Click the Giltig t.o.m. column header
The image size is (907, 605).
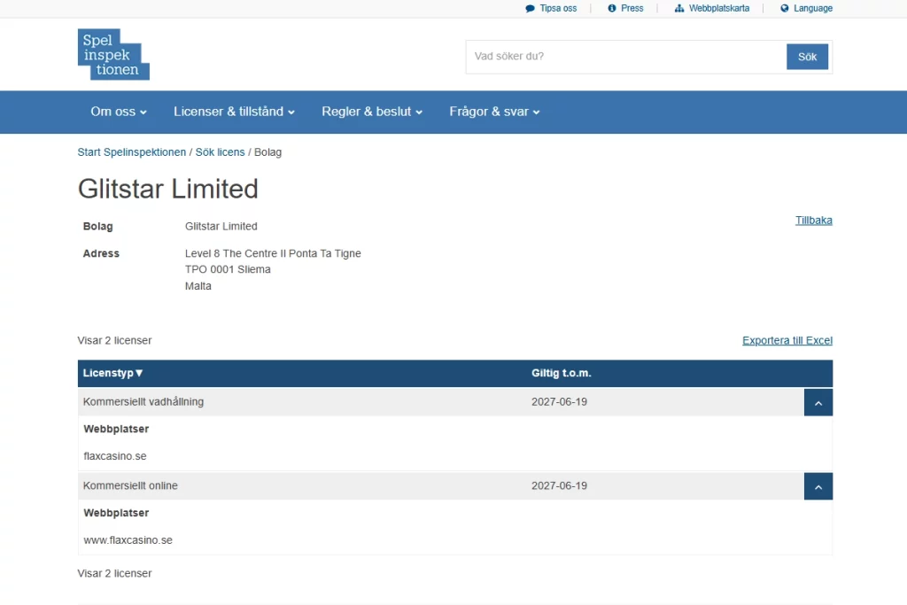[561, 373]
